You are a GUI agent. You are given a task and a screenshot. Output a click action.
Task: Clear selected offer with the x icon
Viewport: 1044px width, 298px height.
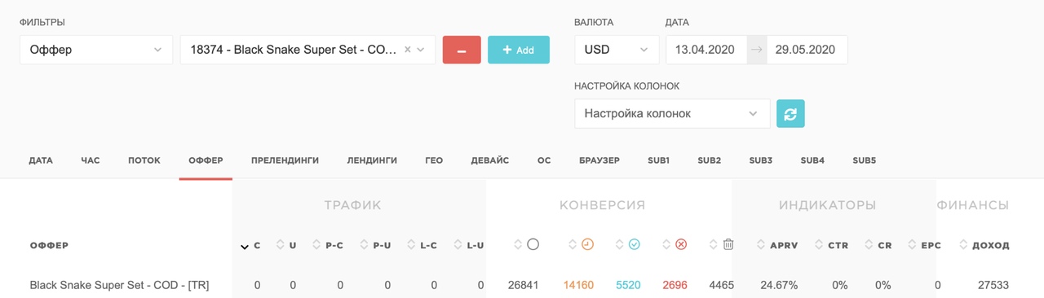(x=408, y=50)
